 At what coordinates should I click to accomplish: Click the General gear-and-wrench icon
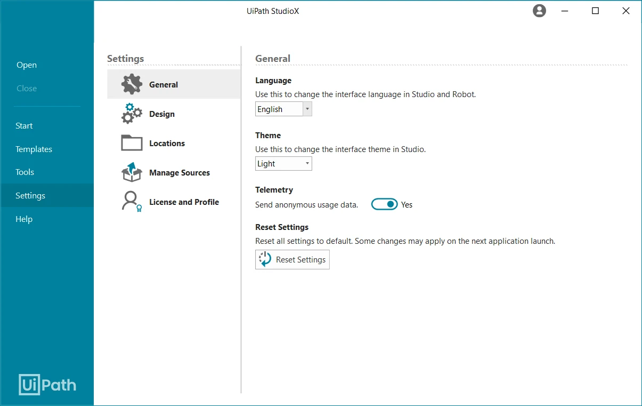click(x=132, y=84)
